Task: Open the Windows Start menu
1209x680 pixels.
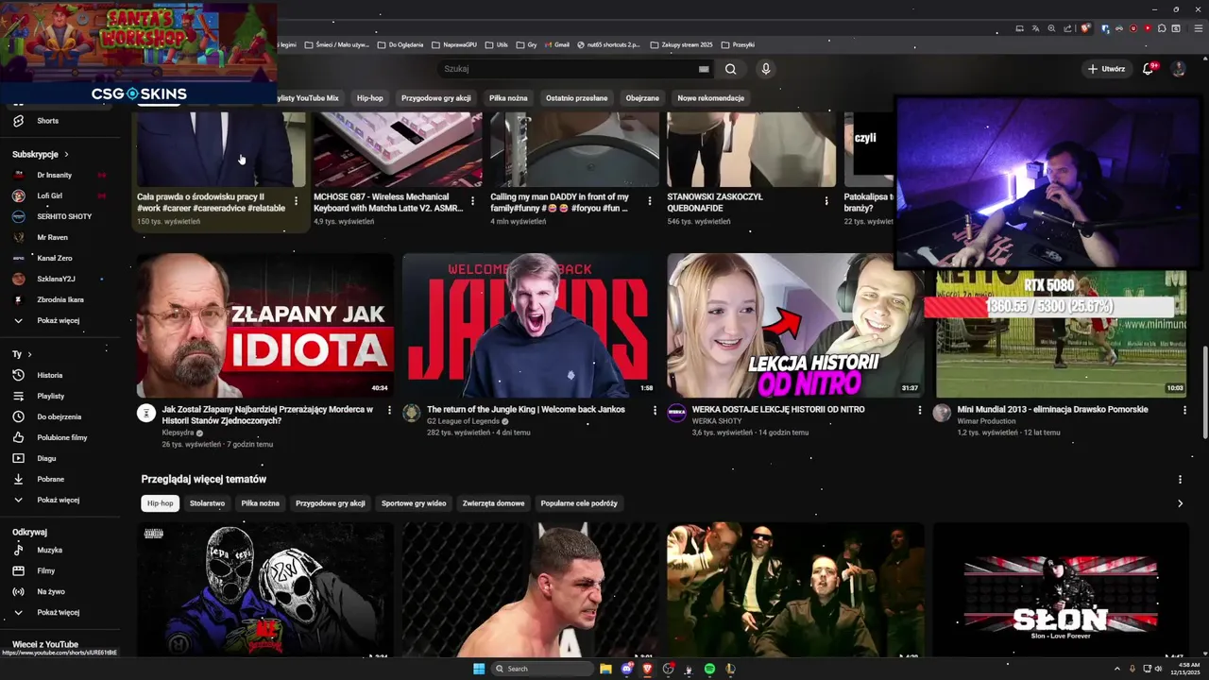Action: (x=479, y=669)
